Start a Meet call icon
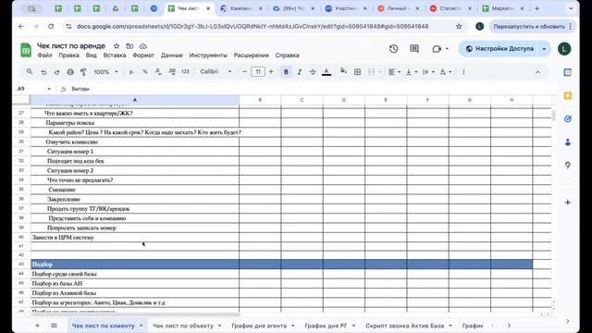Screen dimensions: 592x333 coord(437,49)
